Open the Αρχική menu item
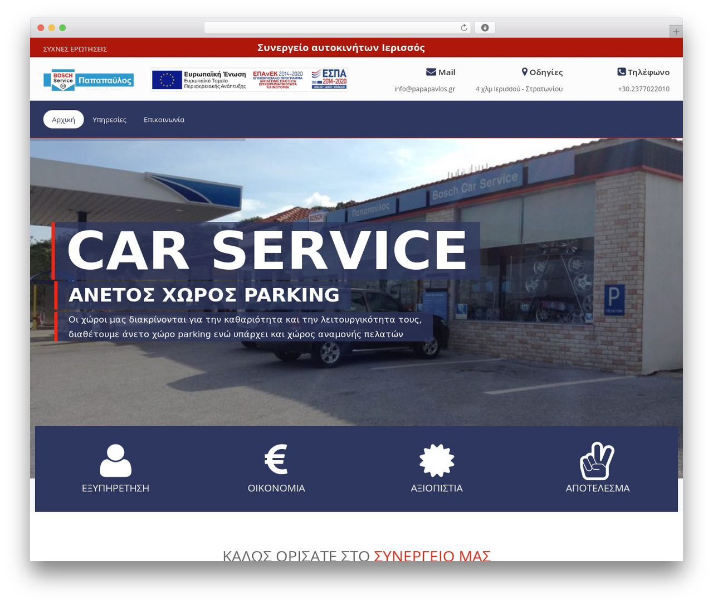 tap(64, 120)
